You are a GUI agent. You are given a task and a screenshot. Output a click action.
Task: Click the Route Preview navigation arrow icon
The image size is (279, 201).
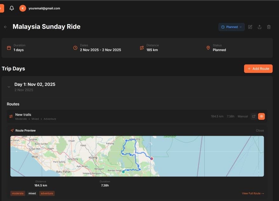click(12, 130)
